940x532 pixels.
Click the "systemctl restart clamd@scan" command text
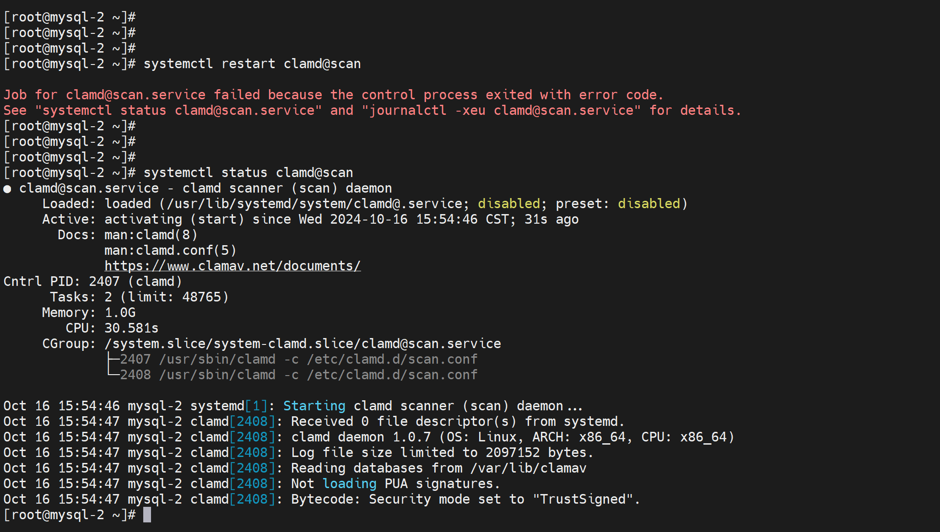(x=252, y=64)
